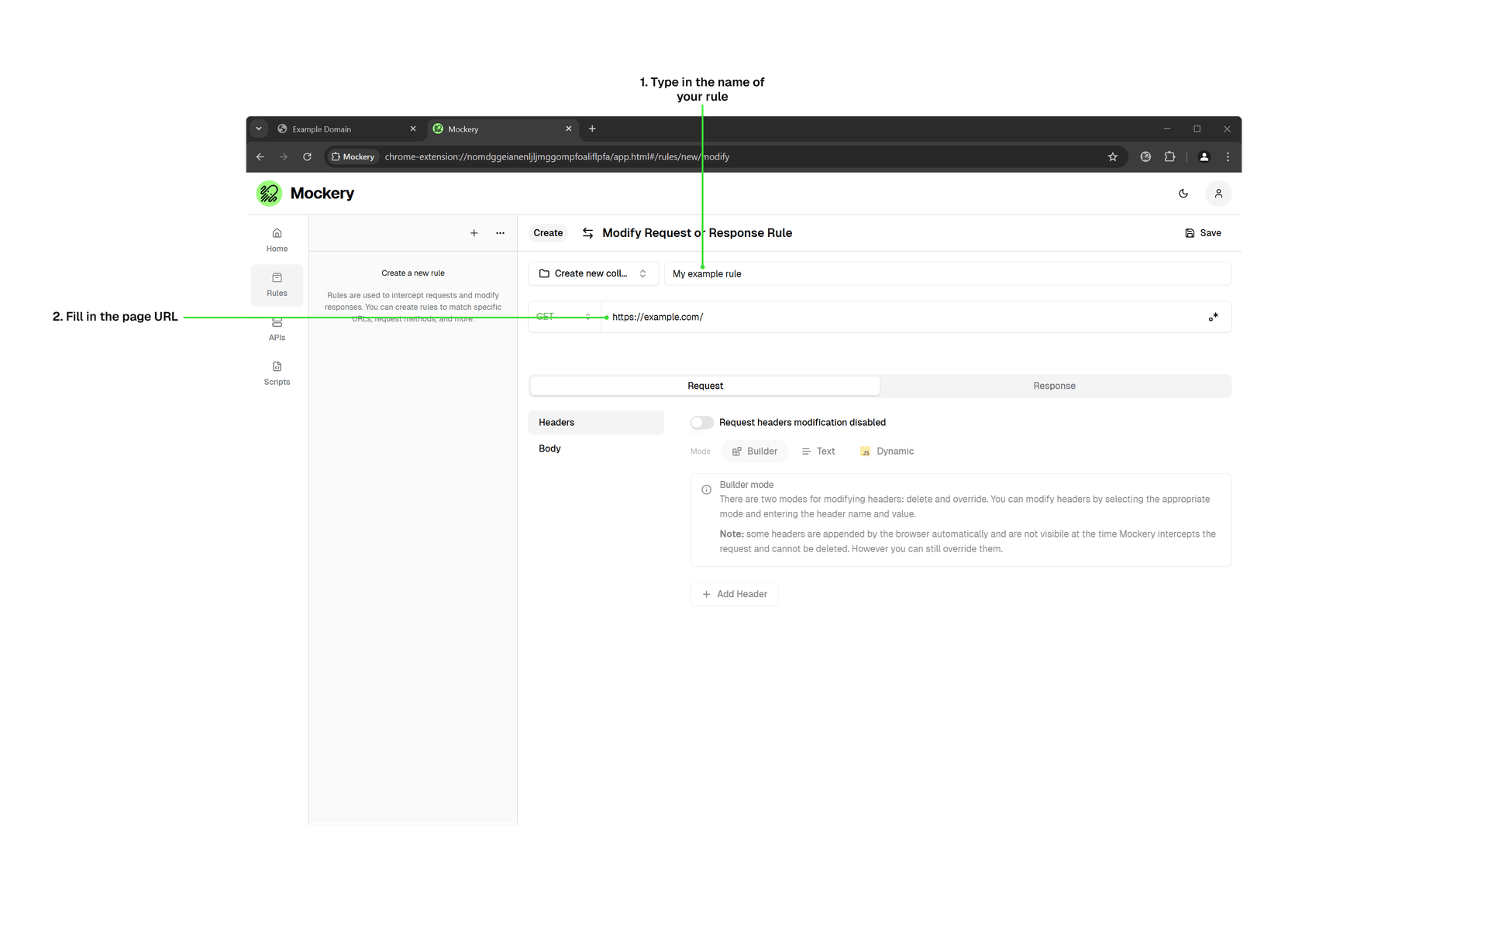Viewport: 1488px width, 941px height.
Task: Switch to the Request tab
Action: [705, 385]
